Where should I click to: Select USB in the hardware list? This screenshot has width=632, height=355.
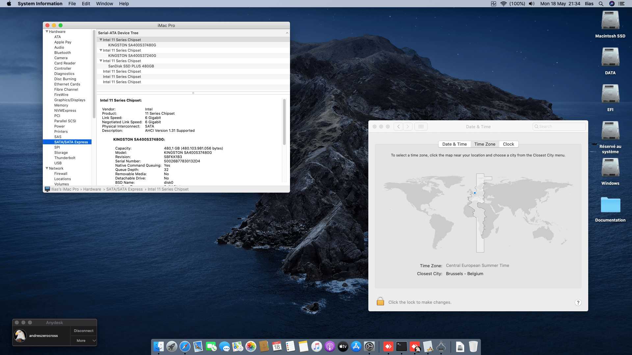pyautogui.click(x=58, y=163)
